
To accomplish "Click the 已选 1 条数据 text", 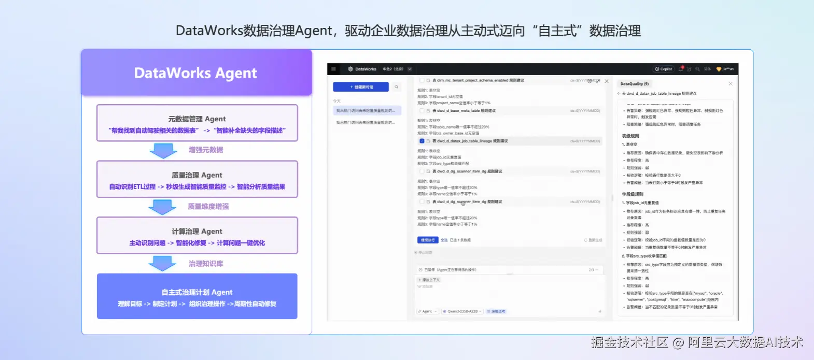I will pos(460,240).
